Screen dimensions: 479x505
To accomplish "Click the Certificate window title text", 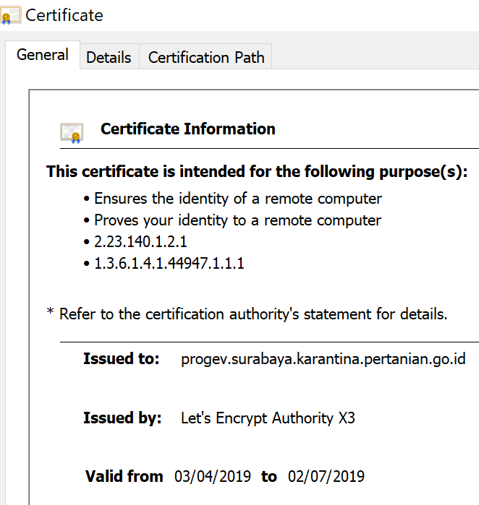I will coord(64,15).
